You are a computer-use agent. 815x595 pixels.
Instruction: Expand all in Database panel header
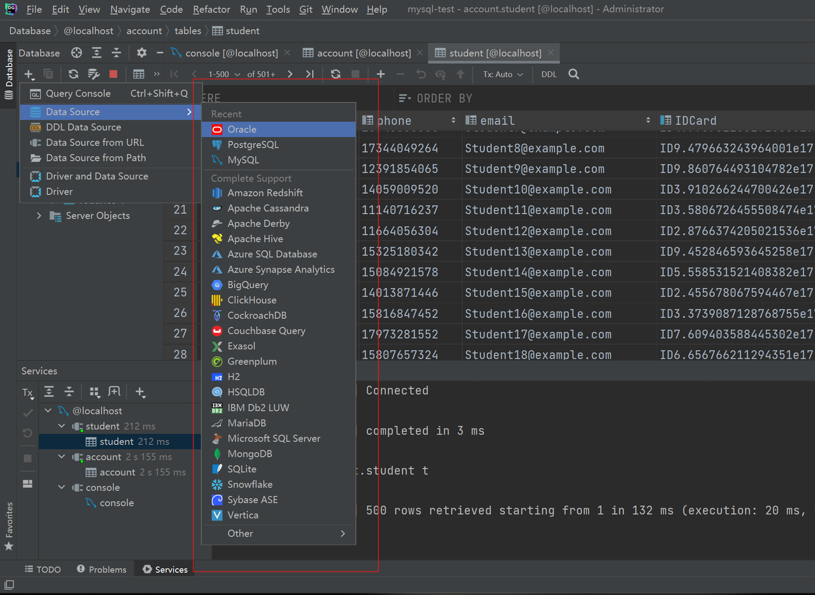[96, 53]
